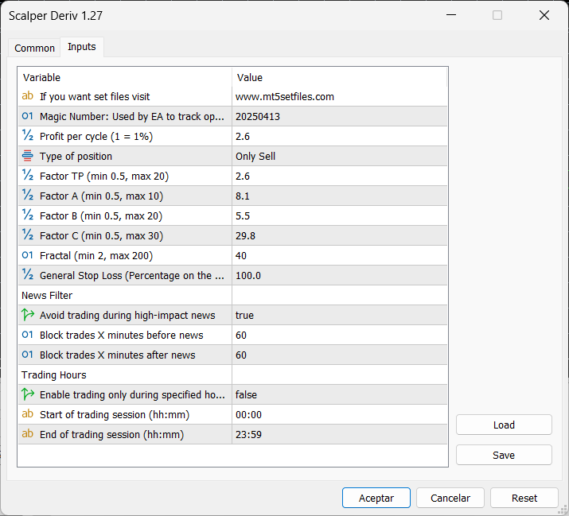Open the Type of position 'Only Sell' dropdown
Screen dimensions: 569x516
click(x=339, y=157)
